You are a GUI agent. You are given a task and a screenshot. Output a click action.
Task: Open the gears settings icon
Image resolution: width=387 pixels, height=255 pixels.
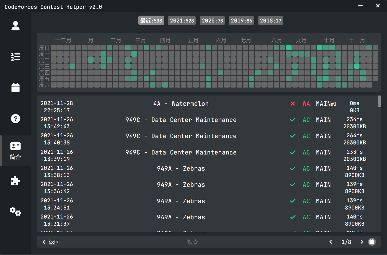(15, 212)
